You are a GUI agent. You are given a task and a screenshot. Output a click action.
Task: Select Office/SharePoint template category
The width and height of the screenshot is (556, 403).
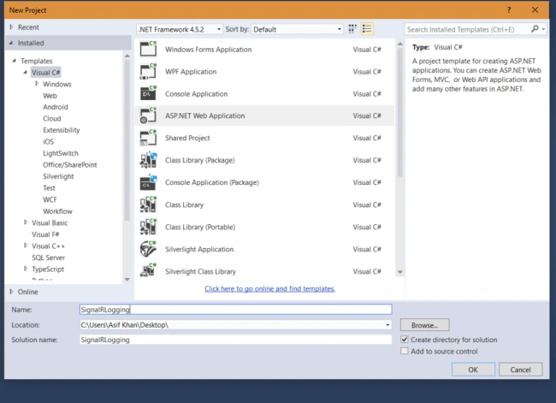[x=70, y=165]
